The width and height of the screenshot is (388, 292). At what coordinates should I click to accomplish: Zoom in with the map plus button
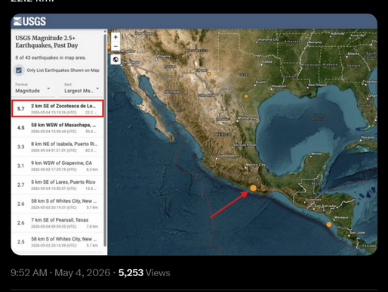point(115,37)
